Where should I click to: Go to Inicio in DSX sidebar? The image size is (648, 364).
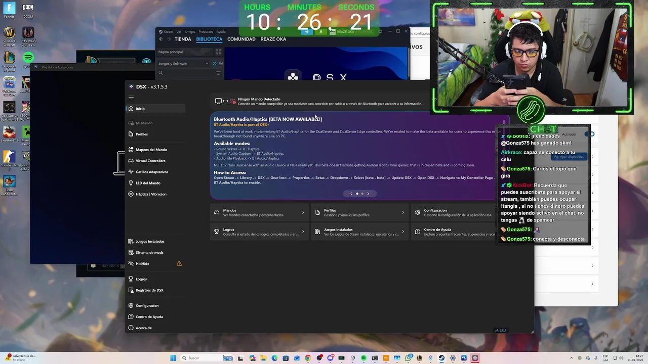(x=155, y=109)
